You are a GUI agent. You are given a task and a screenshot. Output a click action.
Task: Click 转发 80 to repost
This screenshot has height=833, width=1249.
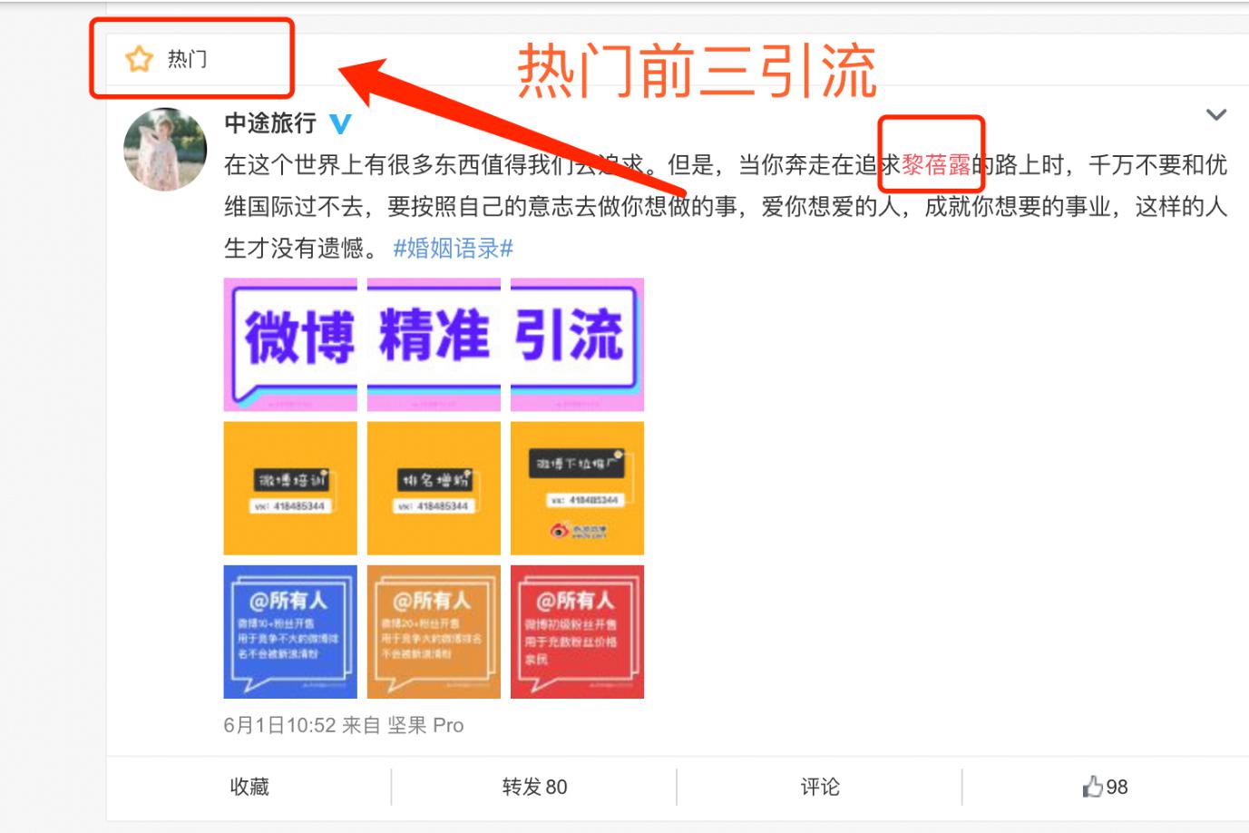(x=534, y=787)
